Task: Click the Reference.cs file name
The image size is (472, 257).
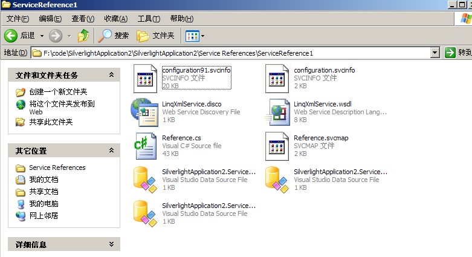Action: pos(181,138)
